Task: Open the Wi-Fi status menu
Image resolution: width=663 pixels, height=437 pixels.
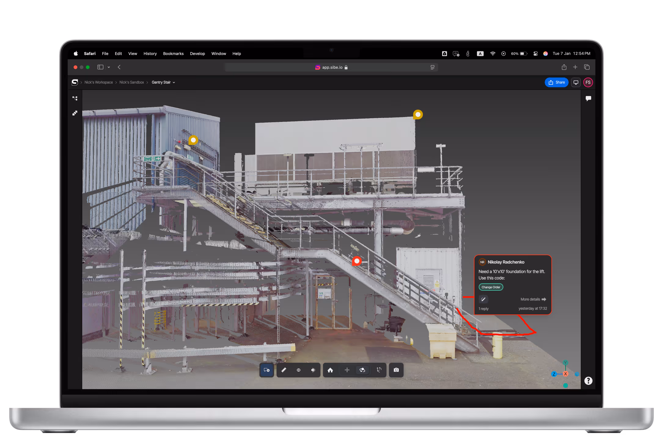Action: pos(493,53)
